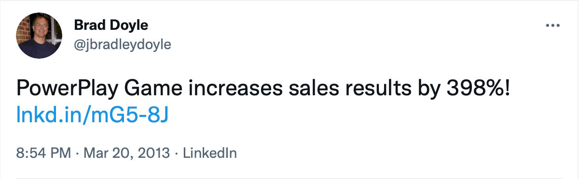Expand tweet options via the ellipsis icon
The height and width of the screenshot is (179, 580).
(552, 25)
